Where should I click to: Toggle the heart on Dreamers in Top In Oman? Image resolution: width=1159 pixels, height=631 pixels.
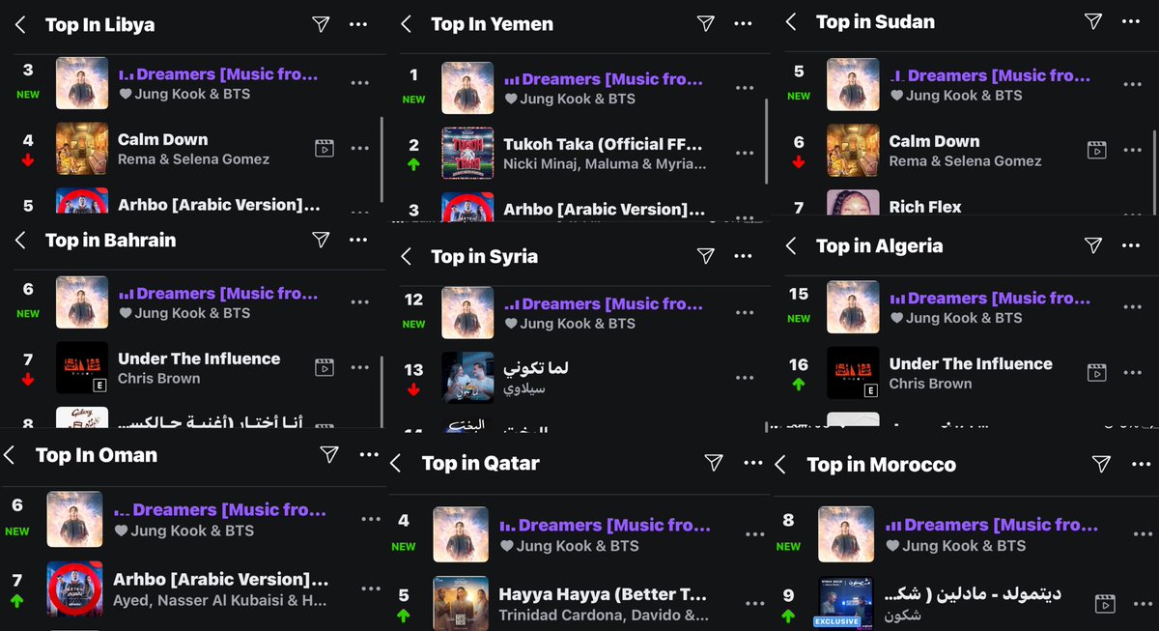[x=122, y=531]
